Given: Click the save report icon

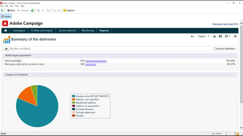Looking at the screenshot, I should tap(220, 37).
